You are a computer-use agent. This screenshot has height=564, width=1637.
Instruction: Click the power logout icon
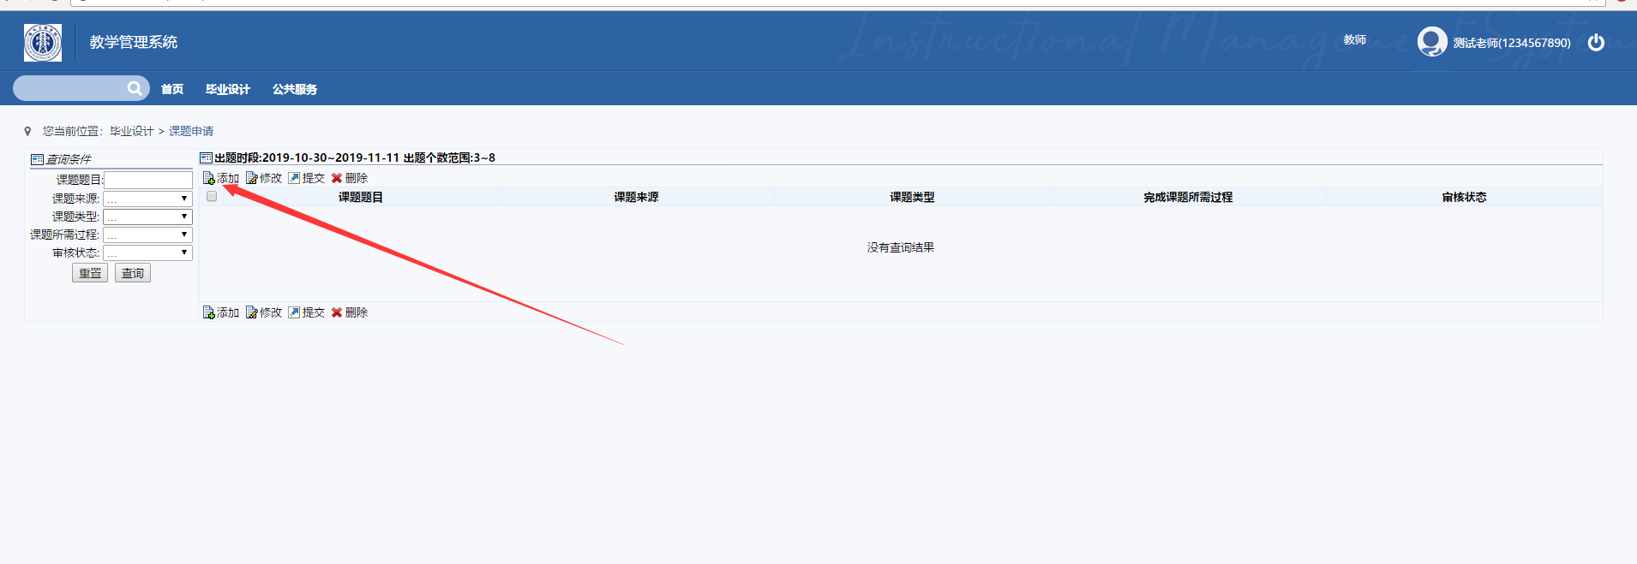[x=1596, y=42]
